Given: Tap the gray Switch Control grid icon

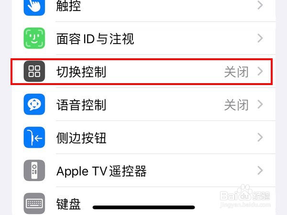Looking at the screenshot, I should [x=34, y=71].
